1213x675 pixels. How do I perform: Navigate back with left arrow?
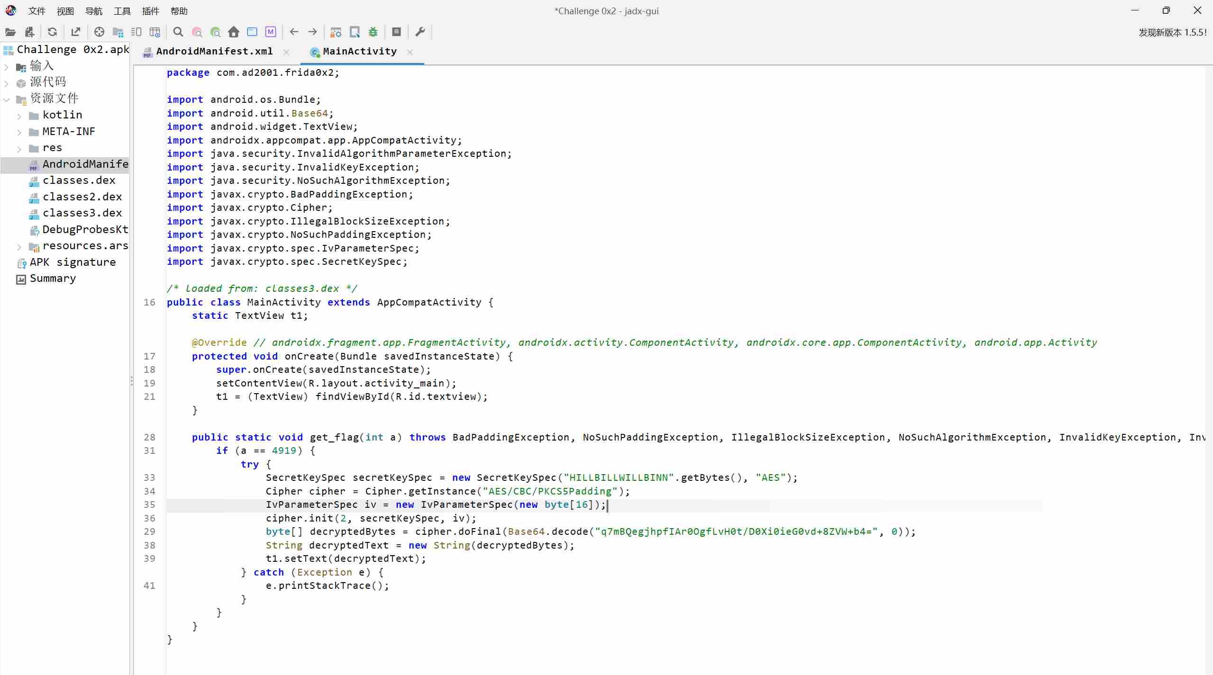click(x=294, y=32)
